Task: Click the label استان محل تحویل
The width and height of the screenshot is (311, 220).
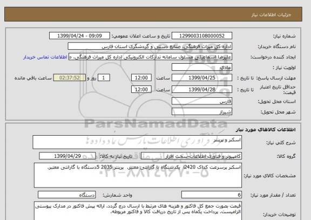Action: (276, 102)
